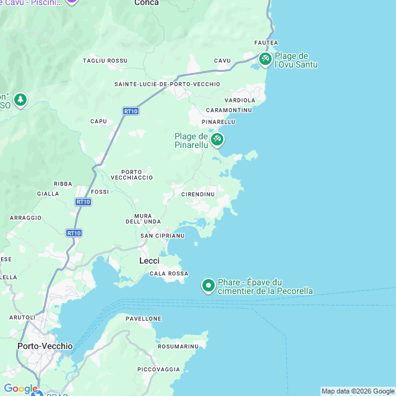Click the Plage de l'Ovu Santu label
The height and width of the screenshot is (396, 396).
tap(296, 60)
